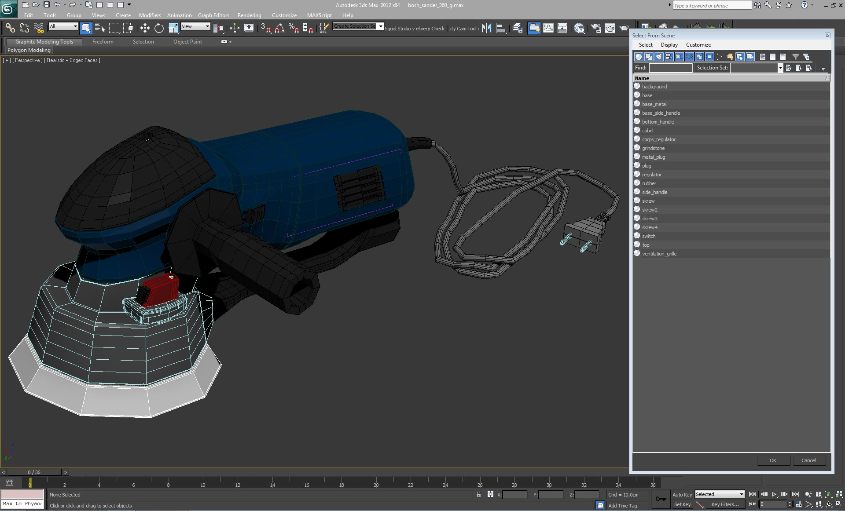This screenshot has width=845, height=511.
Task: Click Cancel in Select From Scene dialog
Action: pos(808,460)
